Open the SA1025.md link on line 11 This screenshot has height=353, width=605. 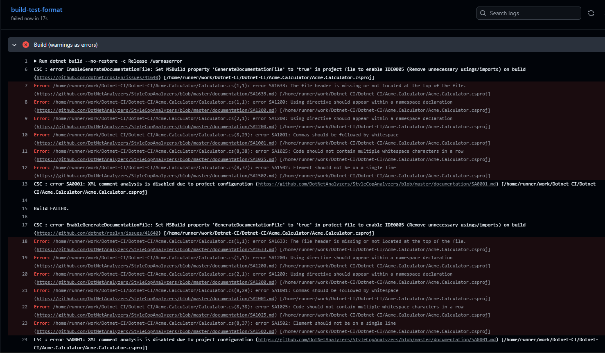[x=156, y=159]
